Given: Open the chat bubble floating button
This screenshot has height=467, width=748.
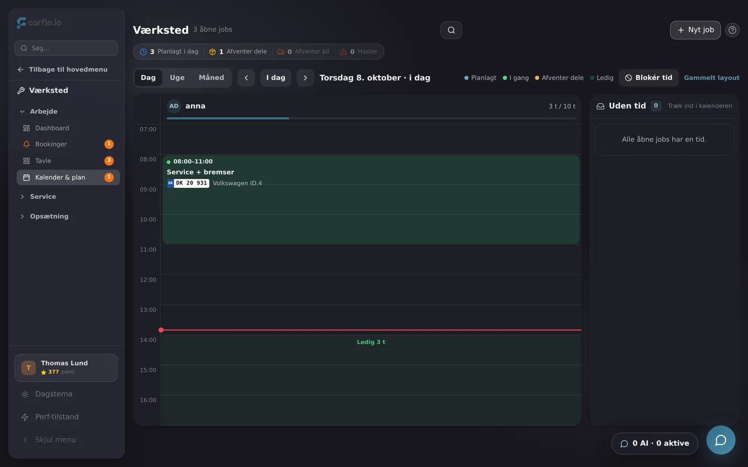Looking at the screenshot, I should (720, 440).
